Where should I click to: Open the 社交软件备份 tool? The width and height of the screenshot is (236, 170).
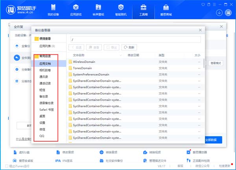(x=111, y=161)
